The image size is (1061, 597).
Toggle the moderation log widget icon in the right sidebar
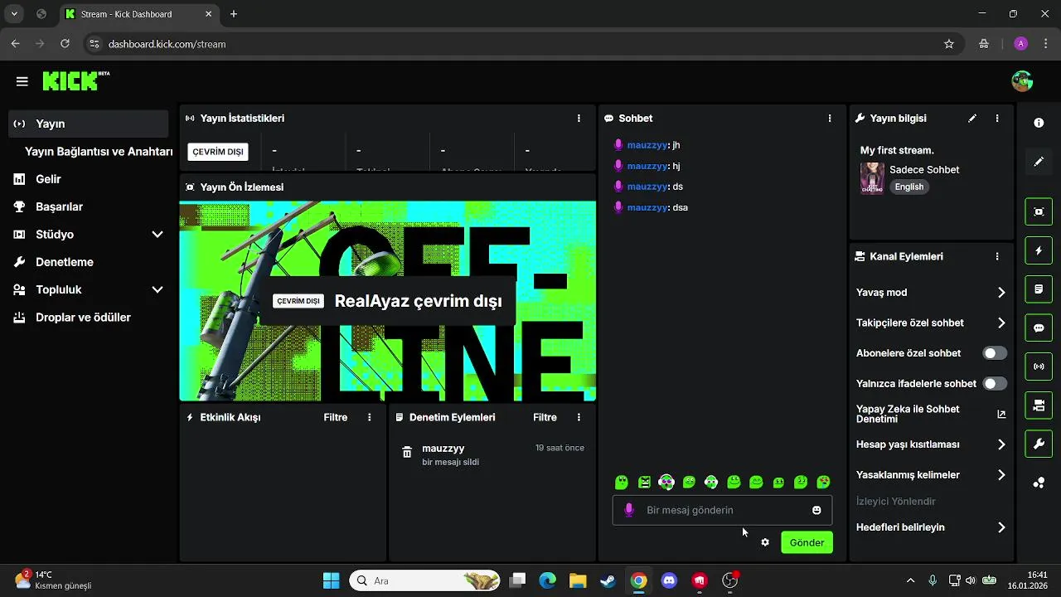click(1039, 289)
